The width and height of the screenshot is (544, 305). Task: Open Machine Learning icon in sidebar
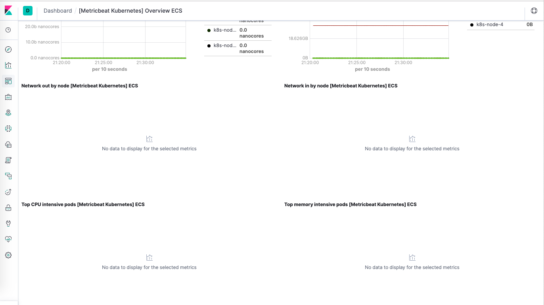(8, 129)
